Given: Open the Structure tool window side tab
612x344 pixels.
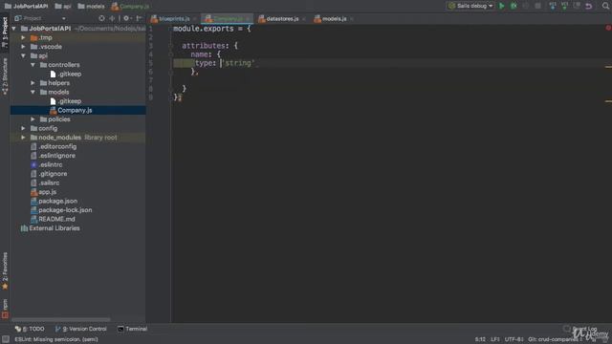Looking at the screenshot, I should point(5,76).
